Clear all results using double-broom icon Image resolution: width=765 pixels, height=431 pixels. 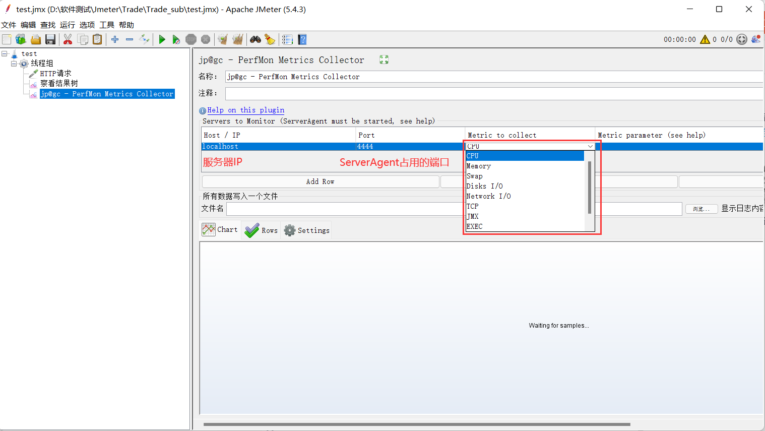(237, 39)
